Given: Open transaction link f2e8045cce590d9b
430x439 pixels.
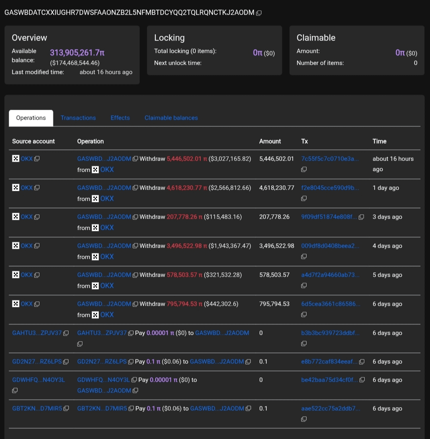Looking at the screenshot, I should (330, 188).
